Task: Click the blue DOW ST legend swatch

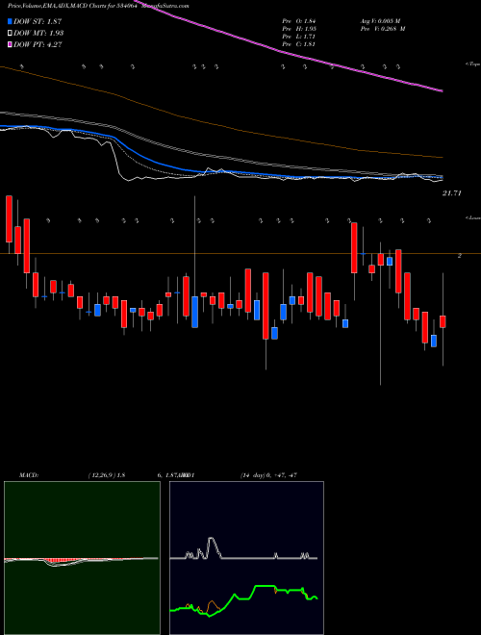Action: coord(11,21)
